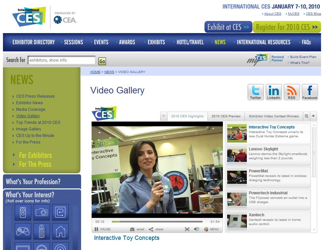
Task: Go to previous playlist tabs arrow
Action: coord(164,116)
